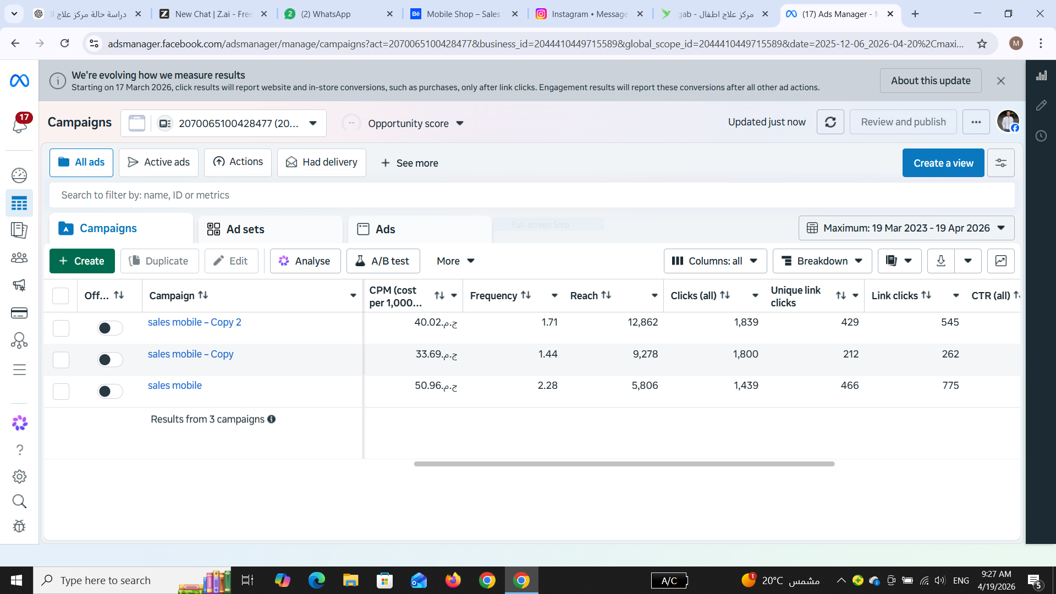This screenshot has height=594, width=1056.
Task: Switch to the Ads tab
Action: [385, 229]
